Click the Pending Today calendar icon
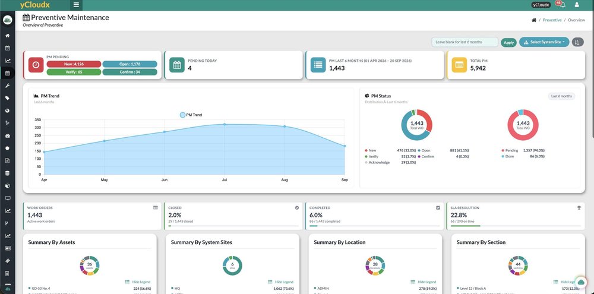The width and height of the screenshot is (594, 294). [x=177, y=65]
